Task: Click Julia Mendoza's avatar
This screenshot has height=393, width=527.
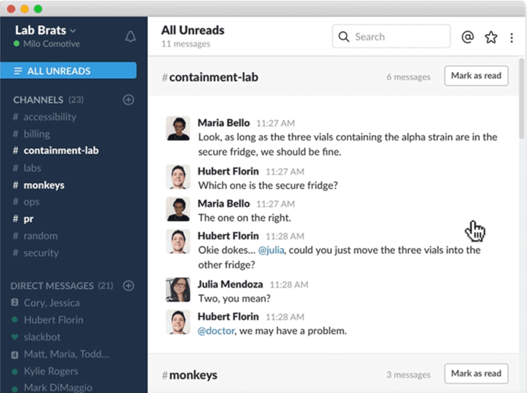Action: point(178,289)
